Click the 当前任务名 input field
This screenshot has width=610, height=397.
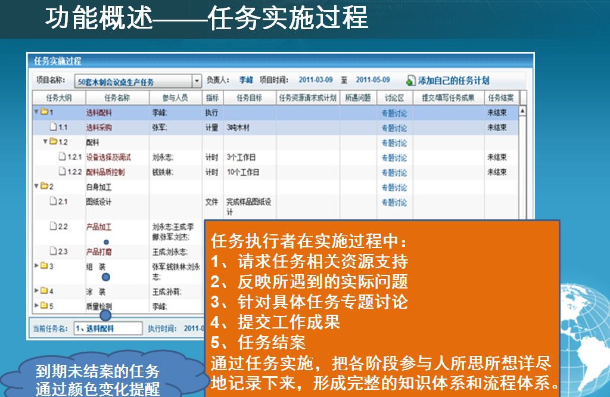click(108, 328)
